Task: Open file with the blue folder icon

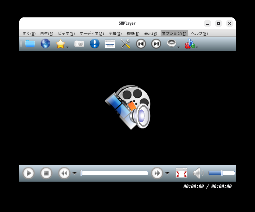Action: (x=30, y=44)
